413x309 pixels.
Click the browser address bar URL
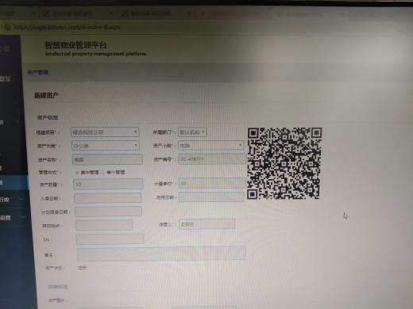68,27
